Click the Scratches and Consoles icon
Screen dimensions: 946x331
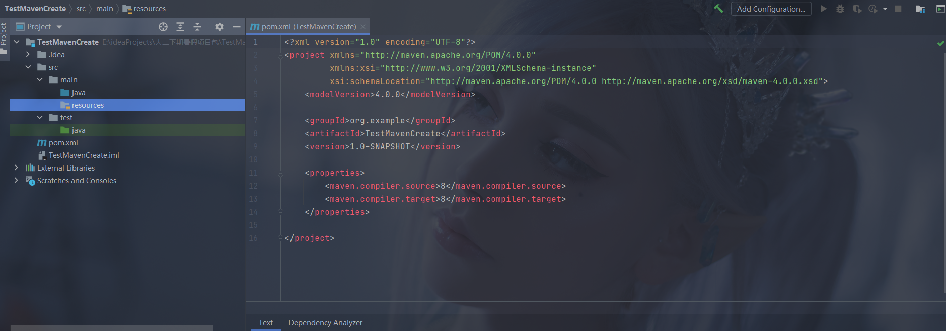pos(30,180)
